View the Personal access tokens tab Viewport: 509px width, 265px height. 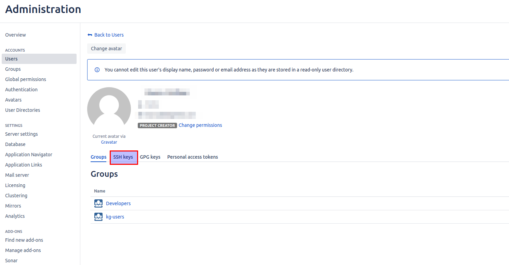coord(192,157)
